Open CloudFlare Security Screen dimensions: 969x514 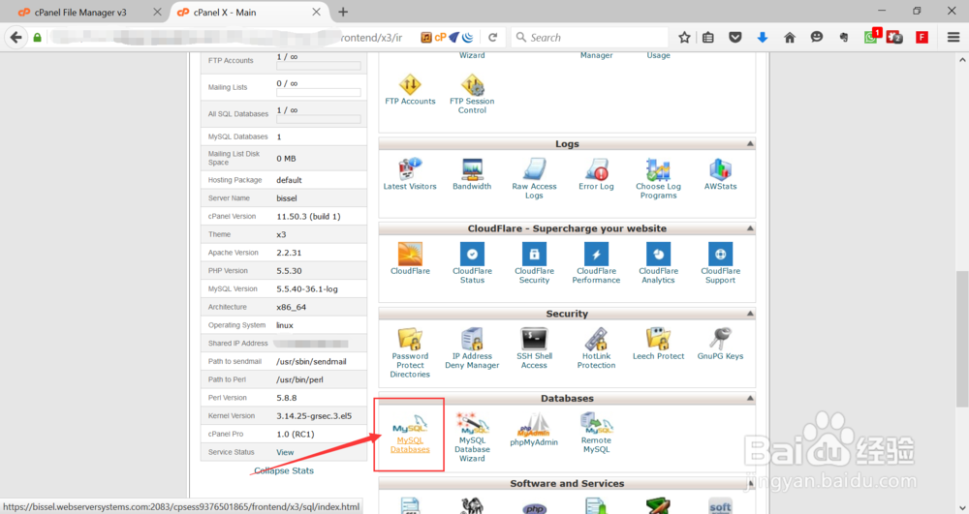tap(534, 263)
